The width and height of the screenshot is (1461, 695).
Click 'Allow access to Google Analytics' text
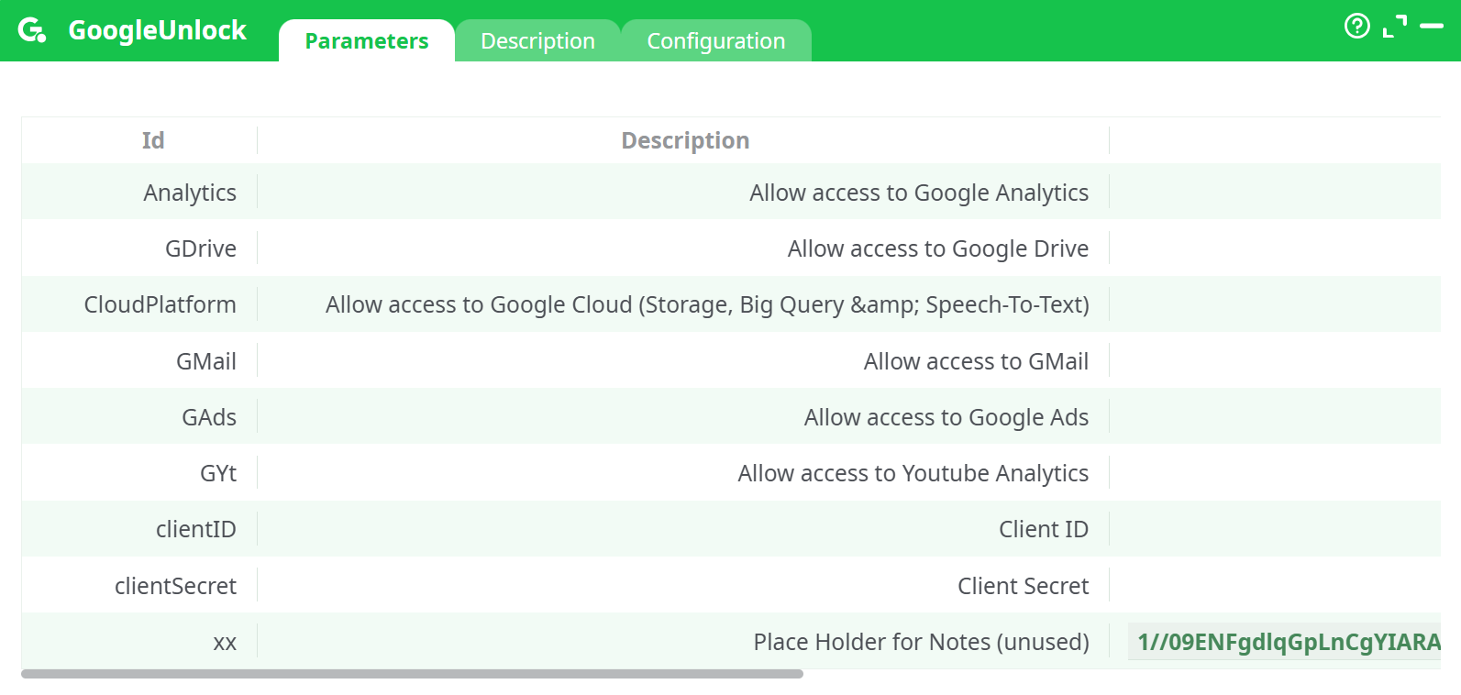[919, 193]
